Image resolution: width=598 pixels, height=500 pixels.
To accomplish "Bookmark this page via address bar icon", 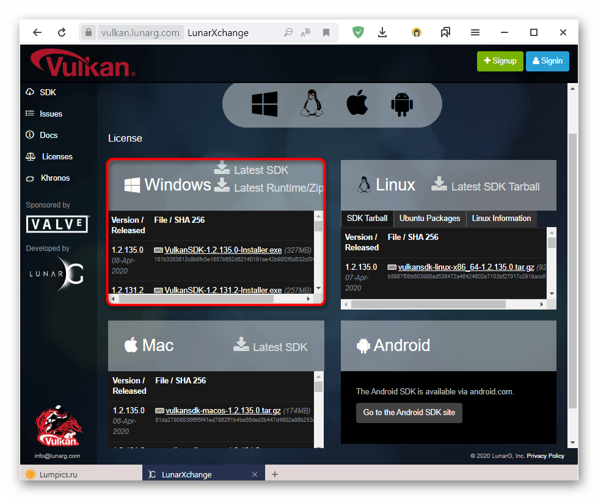I will tap(326, 32).
